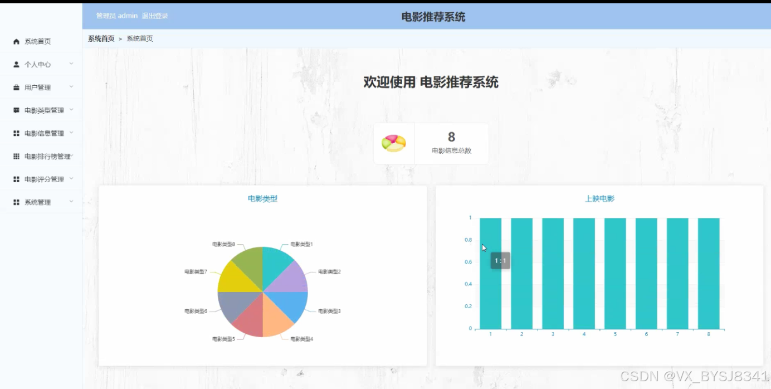Click the person icon beside 个人中心
The height and width of the screenshot is (389, 771).
[16, 65]
